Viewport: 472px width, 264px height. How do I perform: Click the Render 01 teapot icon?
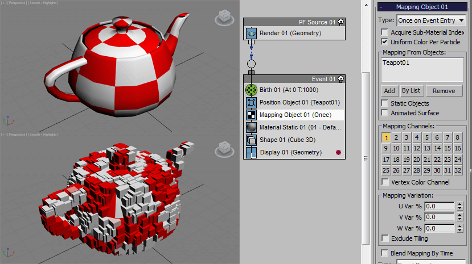pyautogui.click(x=251, y=33)
